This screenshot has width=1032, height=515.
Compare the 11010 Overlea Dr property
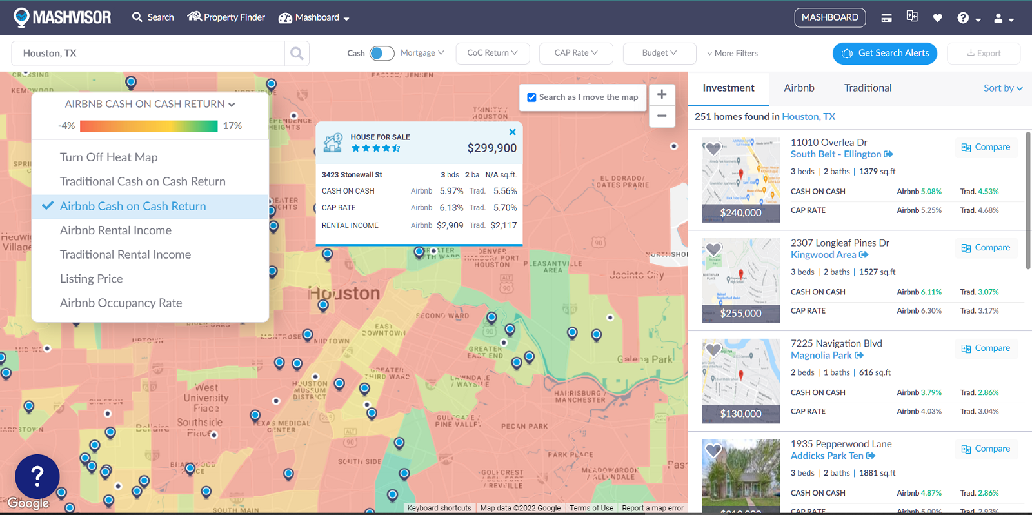[986, 147]
